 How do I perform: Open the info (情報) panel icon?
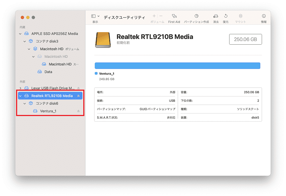coord(264,16)
